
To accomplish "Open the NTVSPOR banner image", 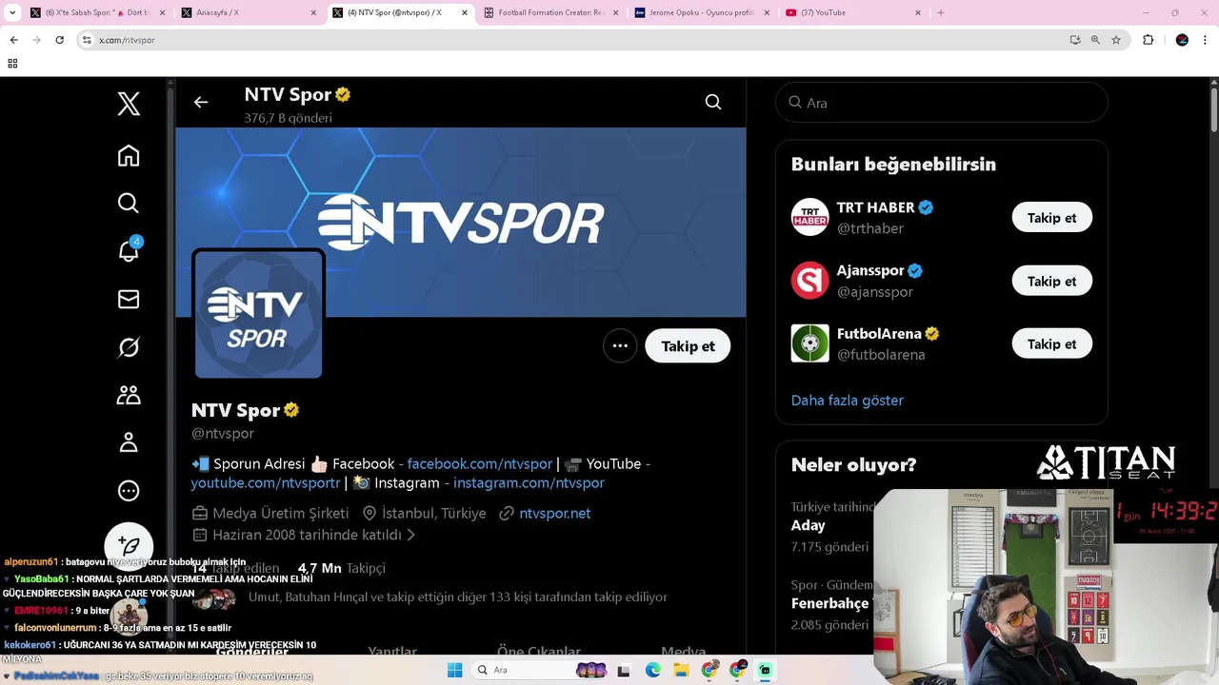I will [x=461, y=222].
